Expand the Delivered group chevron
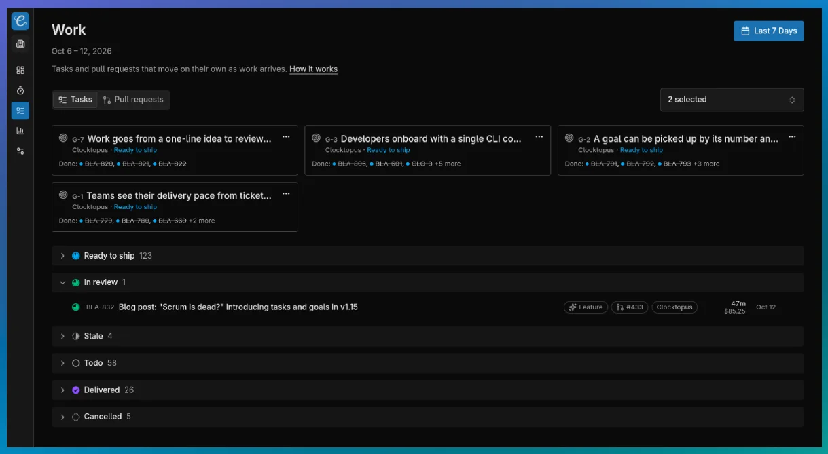The image size is (828, 454). pyautogui.click(x=62, y=390)
